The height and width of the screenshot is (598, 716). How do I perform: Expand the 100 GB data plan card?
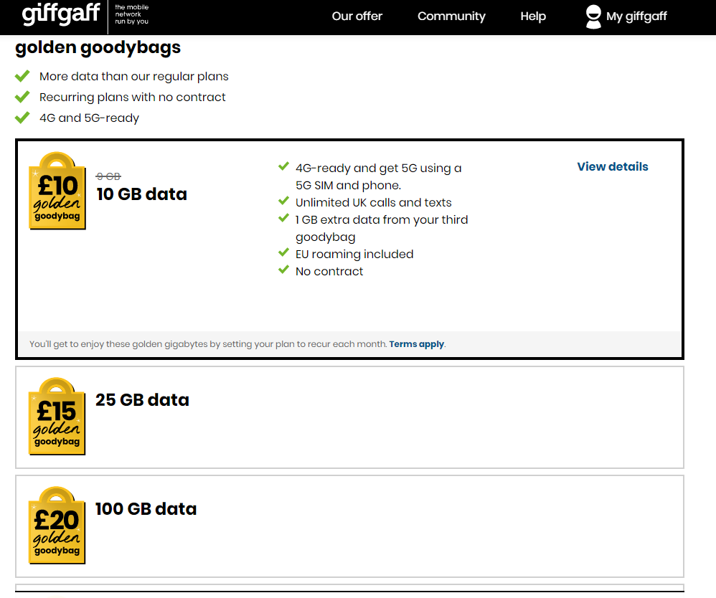350,526
